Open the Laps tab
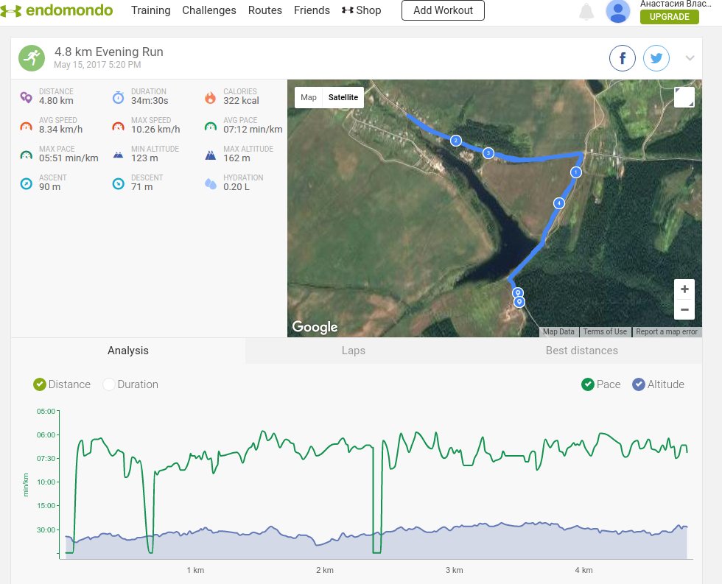Viewport: 722px width, 584px height. click(x=353, y=351)
